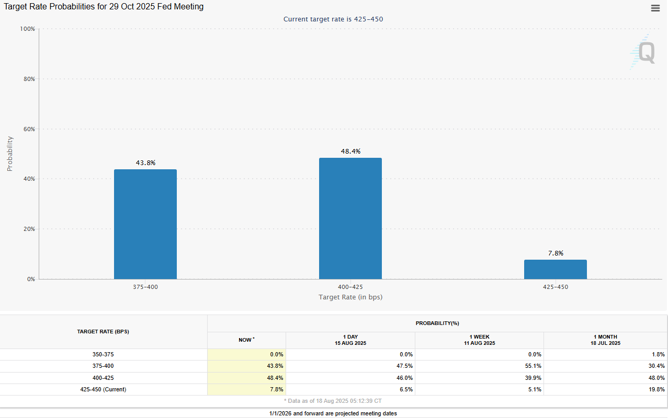The width and height of the screenshot is (668, 418).
Task: Click the '1 DAY 15 AUG 2025' column header
Action: pos(350,340)
